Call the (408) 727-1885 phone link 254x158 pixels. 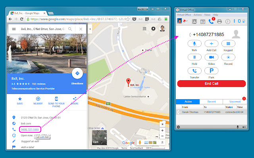(30, 130)
